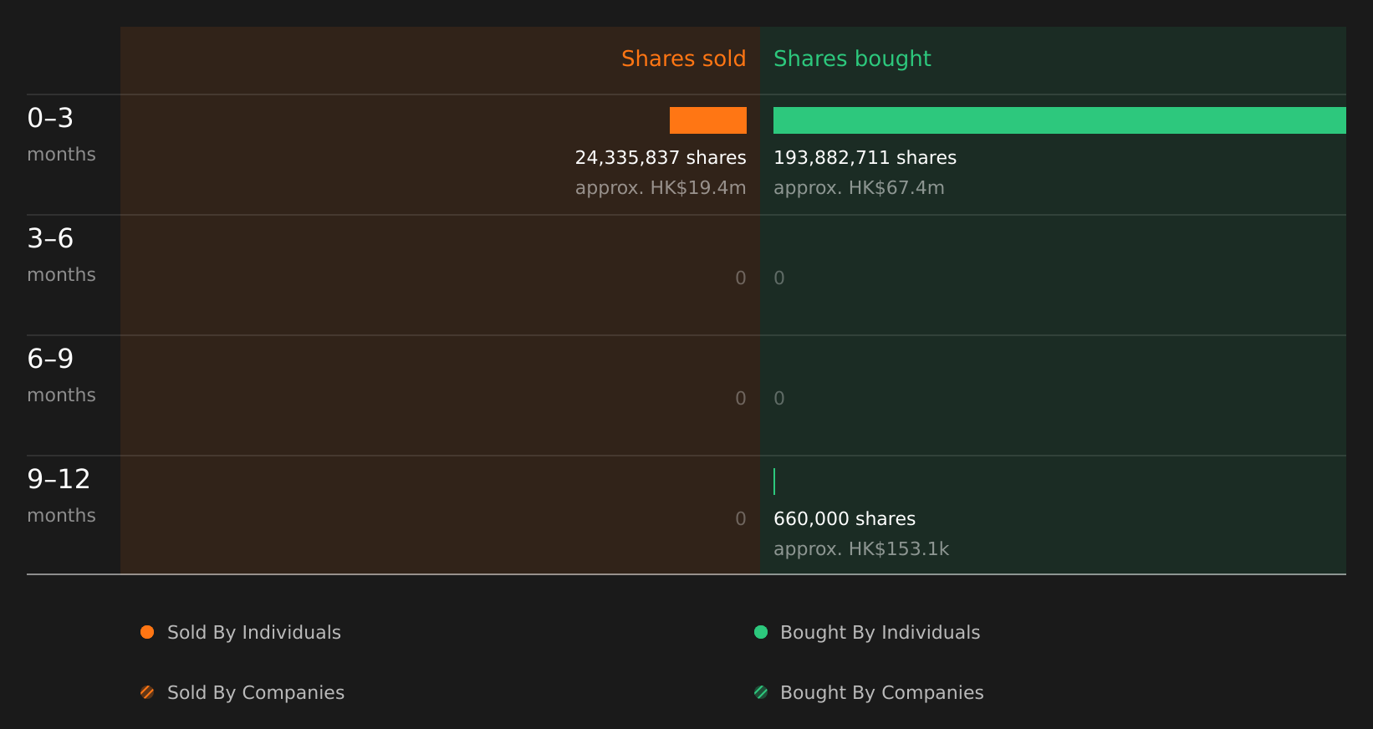Select the Shares sold column header

(x=683, y=59)
